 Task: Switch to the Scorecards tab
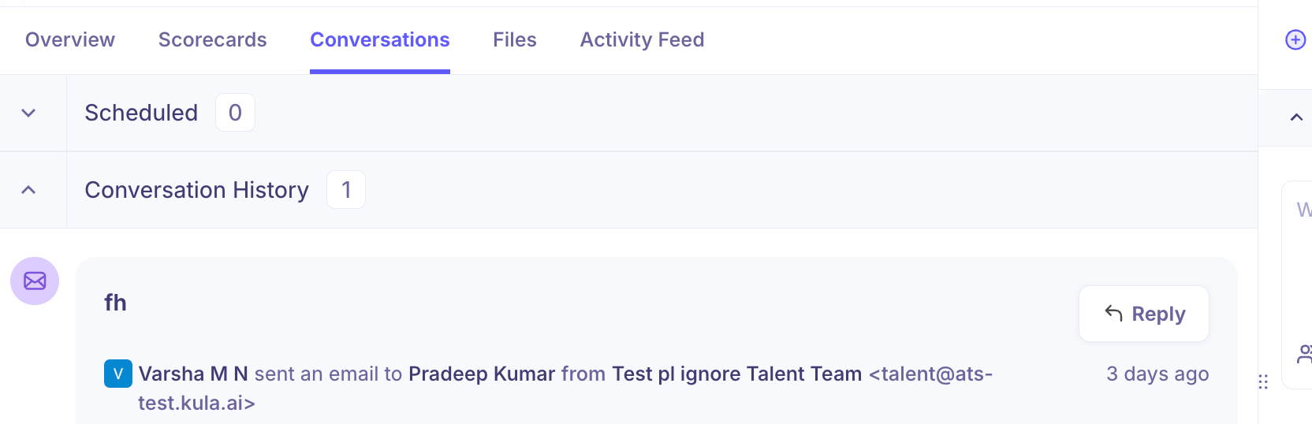pos(213,39)
